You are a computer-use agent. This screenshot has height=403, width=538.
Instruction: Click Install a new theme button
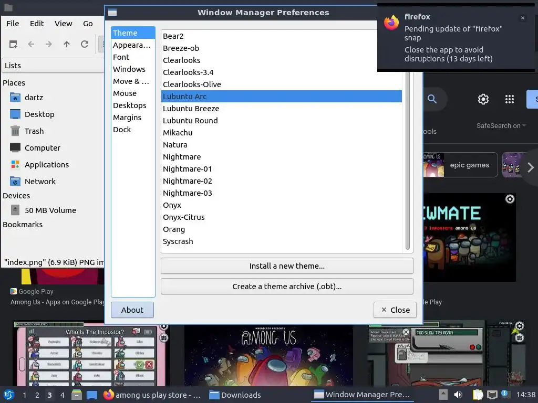[x=287, y=266]
